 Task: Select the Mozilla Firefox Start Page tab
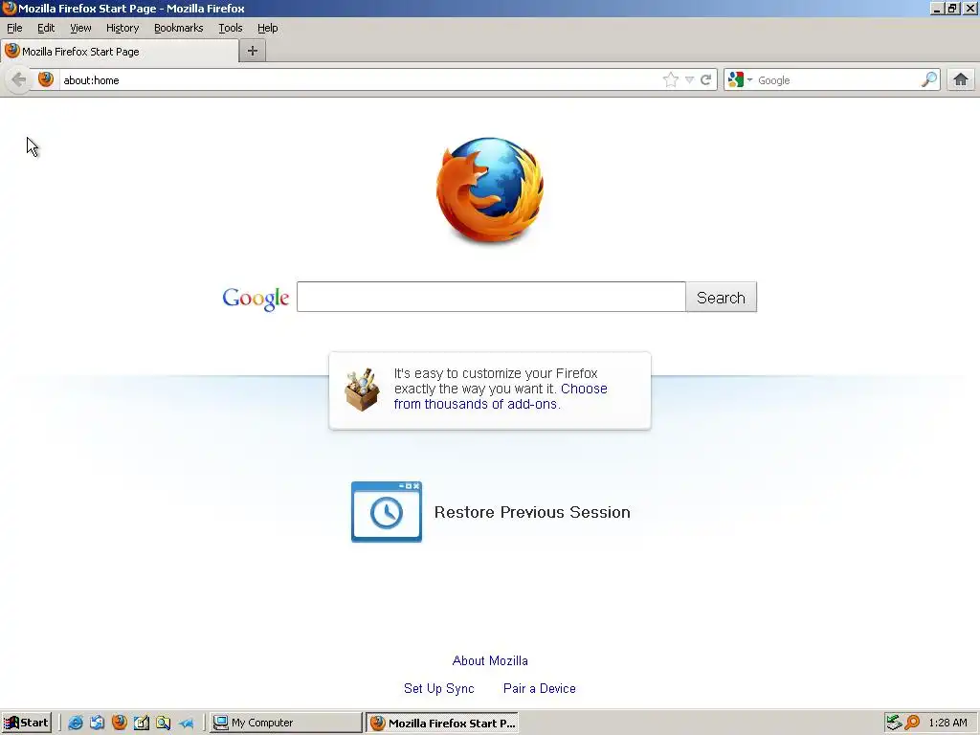click(x=119, y=52)
